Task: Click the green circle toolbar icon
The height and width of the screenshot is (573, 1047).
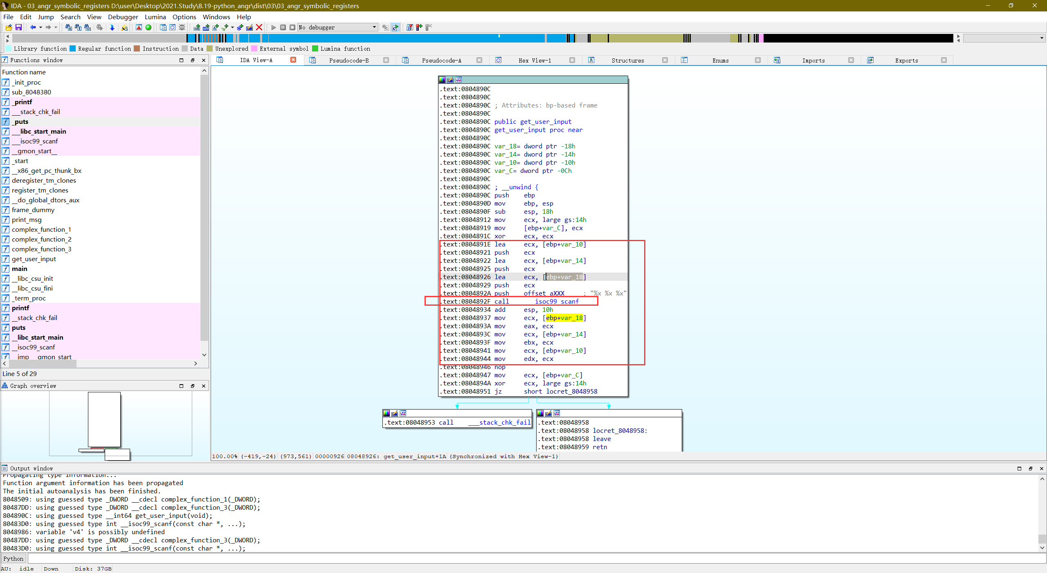Action: pos(148,27)
